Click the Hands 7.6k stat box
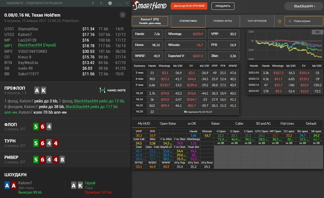The height and width of the screenshot is (198, 324). click(x=147, y=34)
